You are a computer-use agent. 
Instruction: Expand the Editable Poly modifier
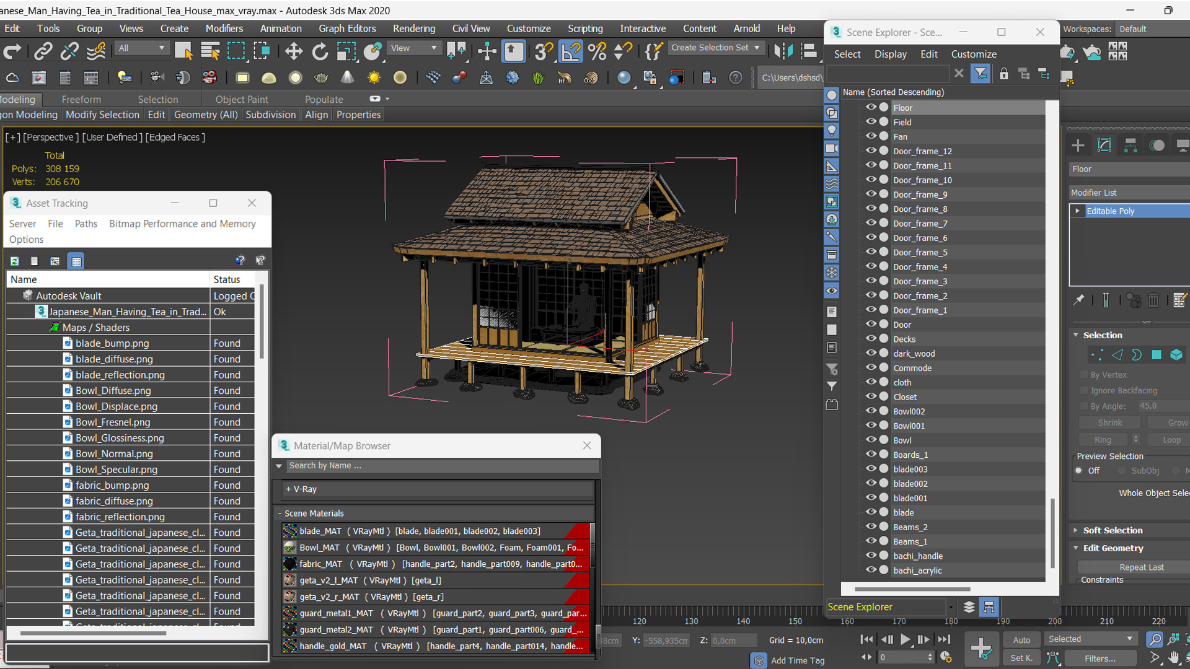[1077, 211]
